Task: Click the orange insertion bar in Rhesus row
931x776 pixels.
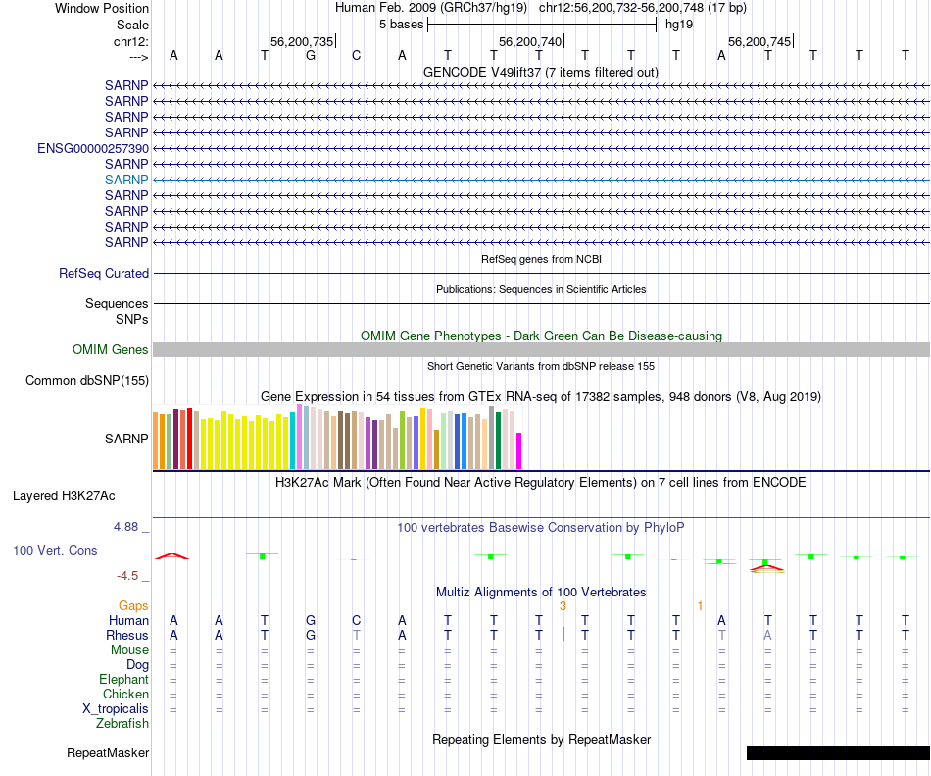Action: 563,634
